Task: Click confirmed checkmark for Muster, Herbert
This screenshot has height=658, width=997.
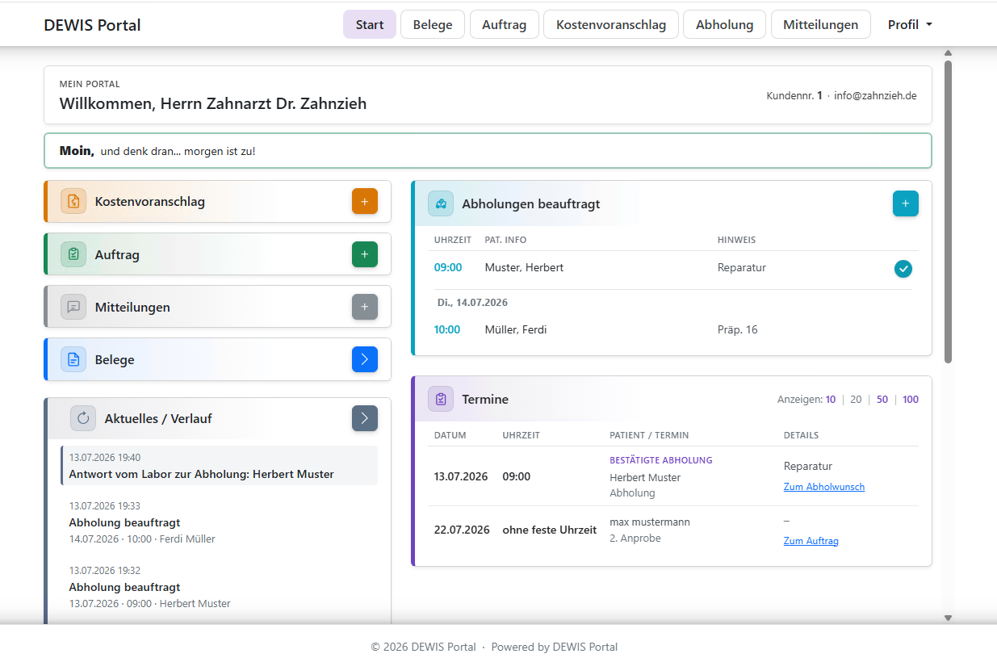Action: tap(903, 268)
